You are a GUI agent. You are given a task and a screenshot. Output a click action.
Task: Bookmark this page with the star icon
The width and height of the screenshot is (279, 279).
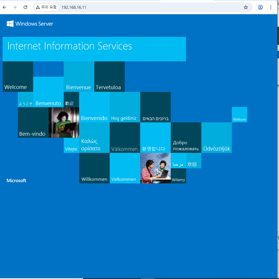[246, 7]
